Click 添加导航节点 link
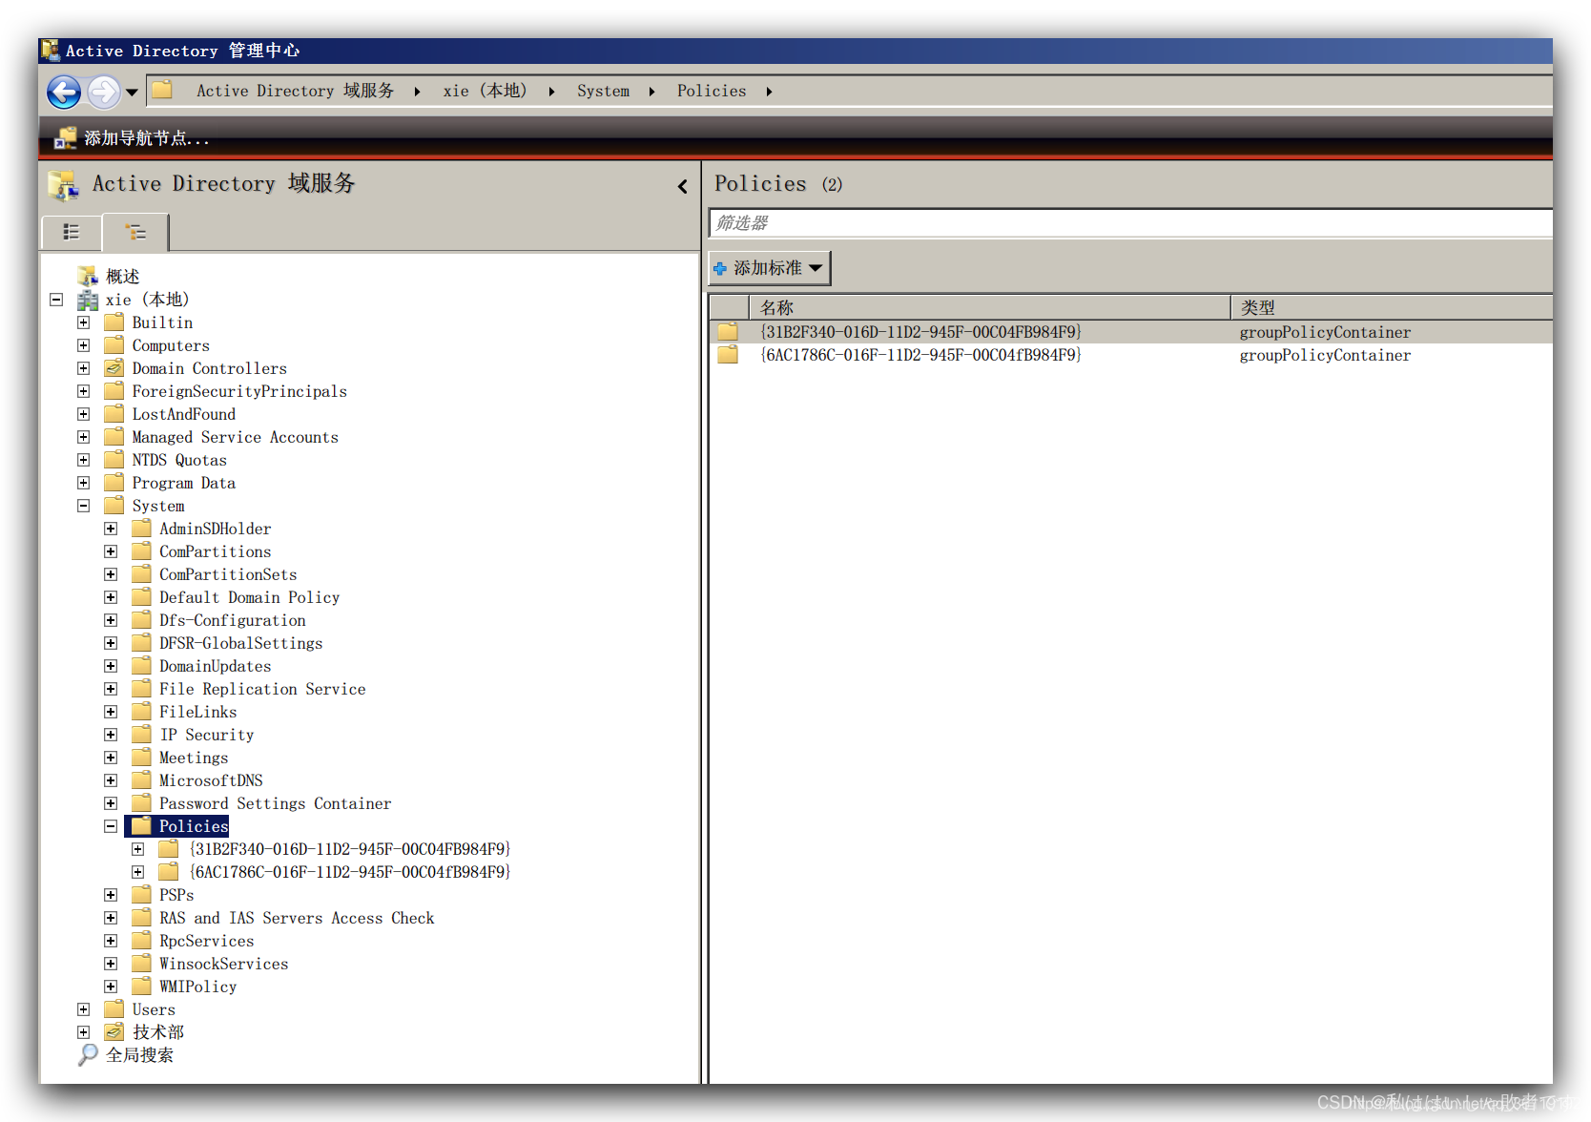Viewport: 1591px width, 1122px height. [147, 138]
